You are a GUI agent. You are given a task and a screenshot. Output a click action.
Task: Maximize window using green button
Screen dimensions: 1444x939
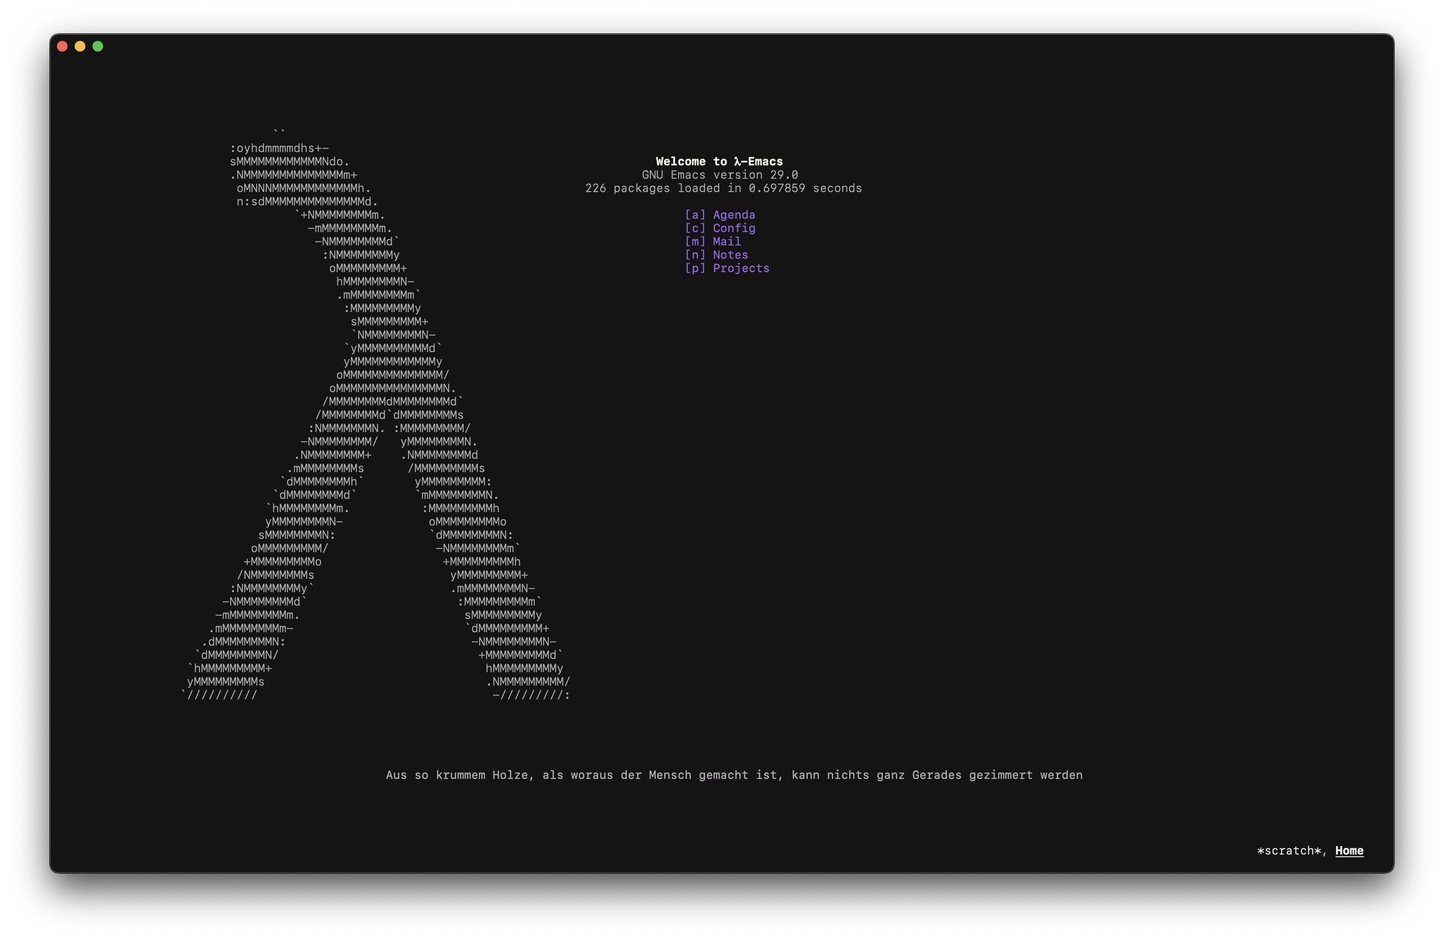pos(98,46)
